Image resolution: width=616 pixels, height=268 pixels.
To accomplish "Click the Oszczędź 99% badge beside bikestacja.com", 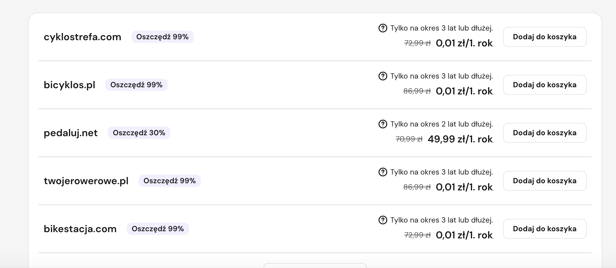I will pos(158,229).
